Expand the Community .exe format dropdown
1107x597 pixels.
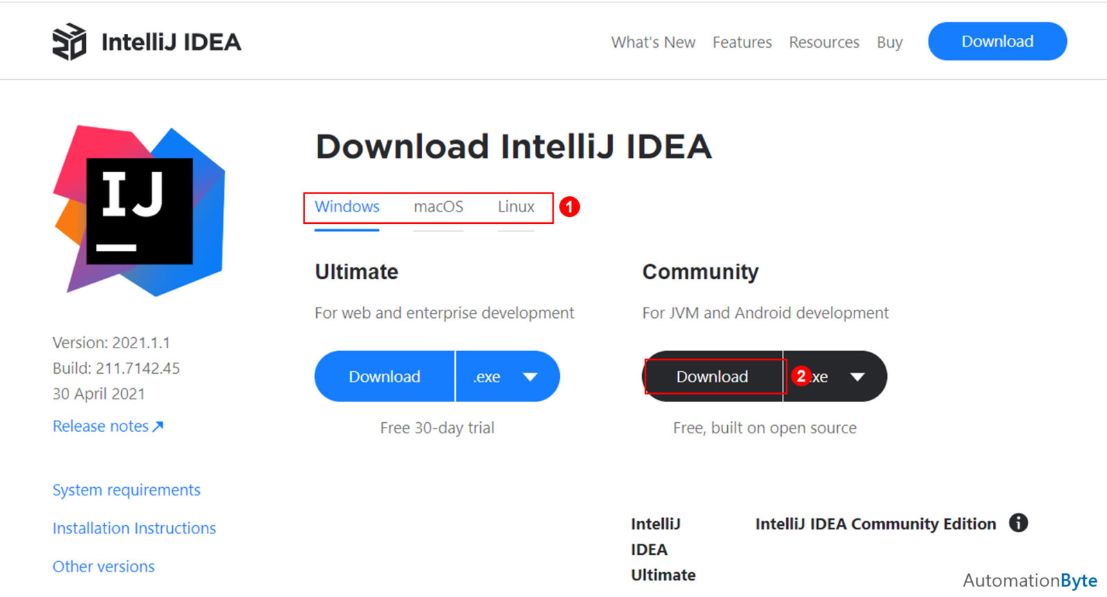coord(836,377)
